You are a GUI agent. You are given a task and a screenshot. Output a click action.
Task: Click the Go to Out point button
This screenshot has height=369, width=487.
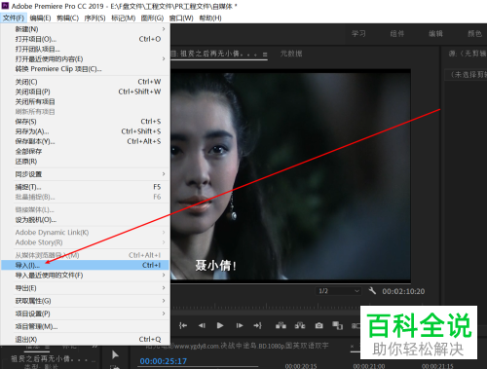coord(258,325)
